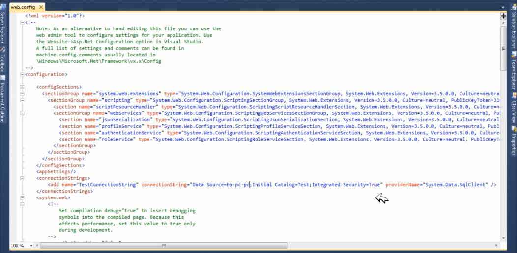Open Team Explorer from right sidebar
Screen dimensions: 517x253
pyautogui.click(x=514, y=72)
